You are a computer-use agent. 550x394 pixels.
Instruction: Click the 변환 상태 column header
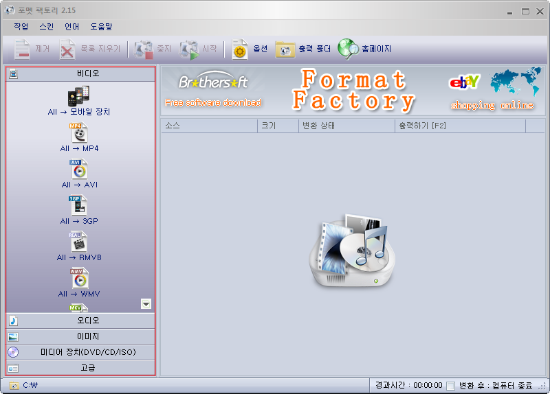tap(347, 126)
